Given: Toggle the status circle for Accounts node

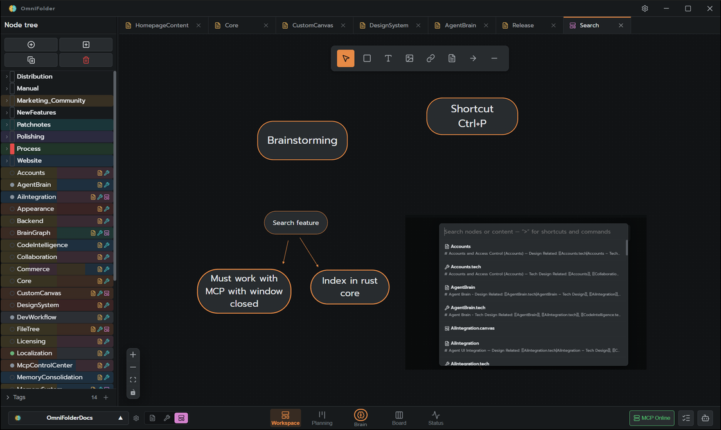Looking at the screenshot, I should click(12, 173).
